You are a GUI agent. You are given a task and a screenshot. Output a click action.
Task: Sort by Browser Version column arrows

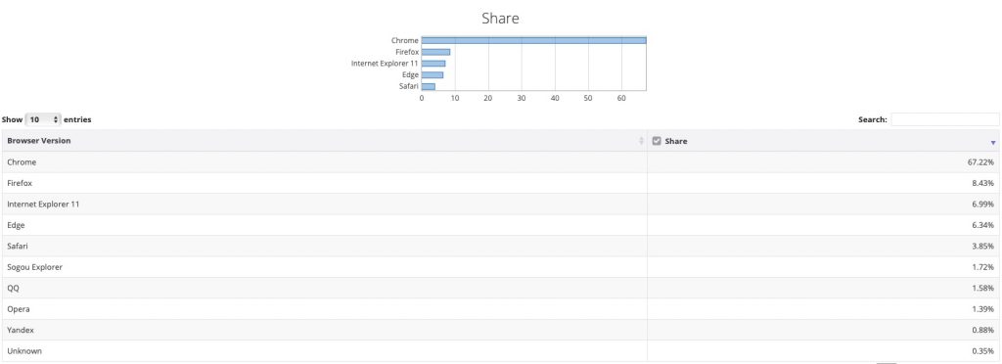pos(641,141)
